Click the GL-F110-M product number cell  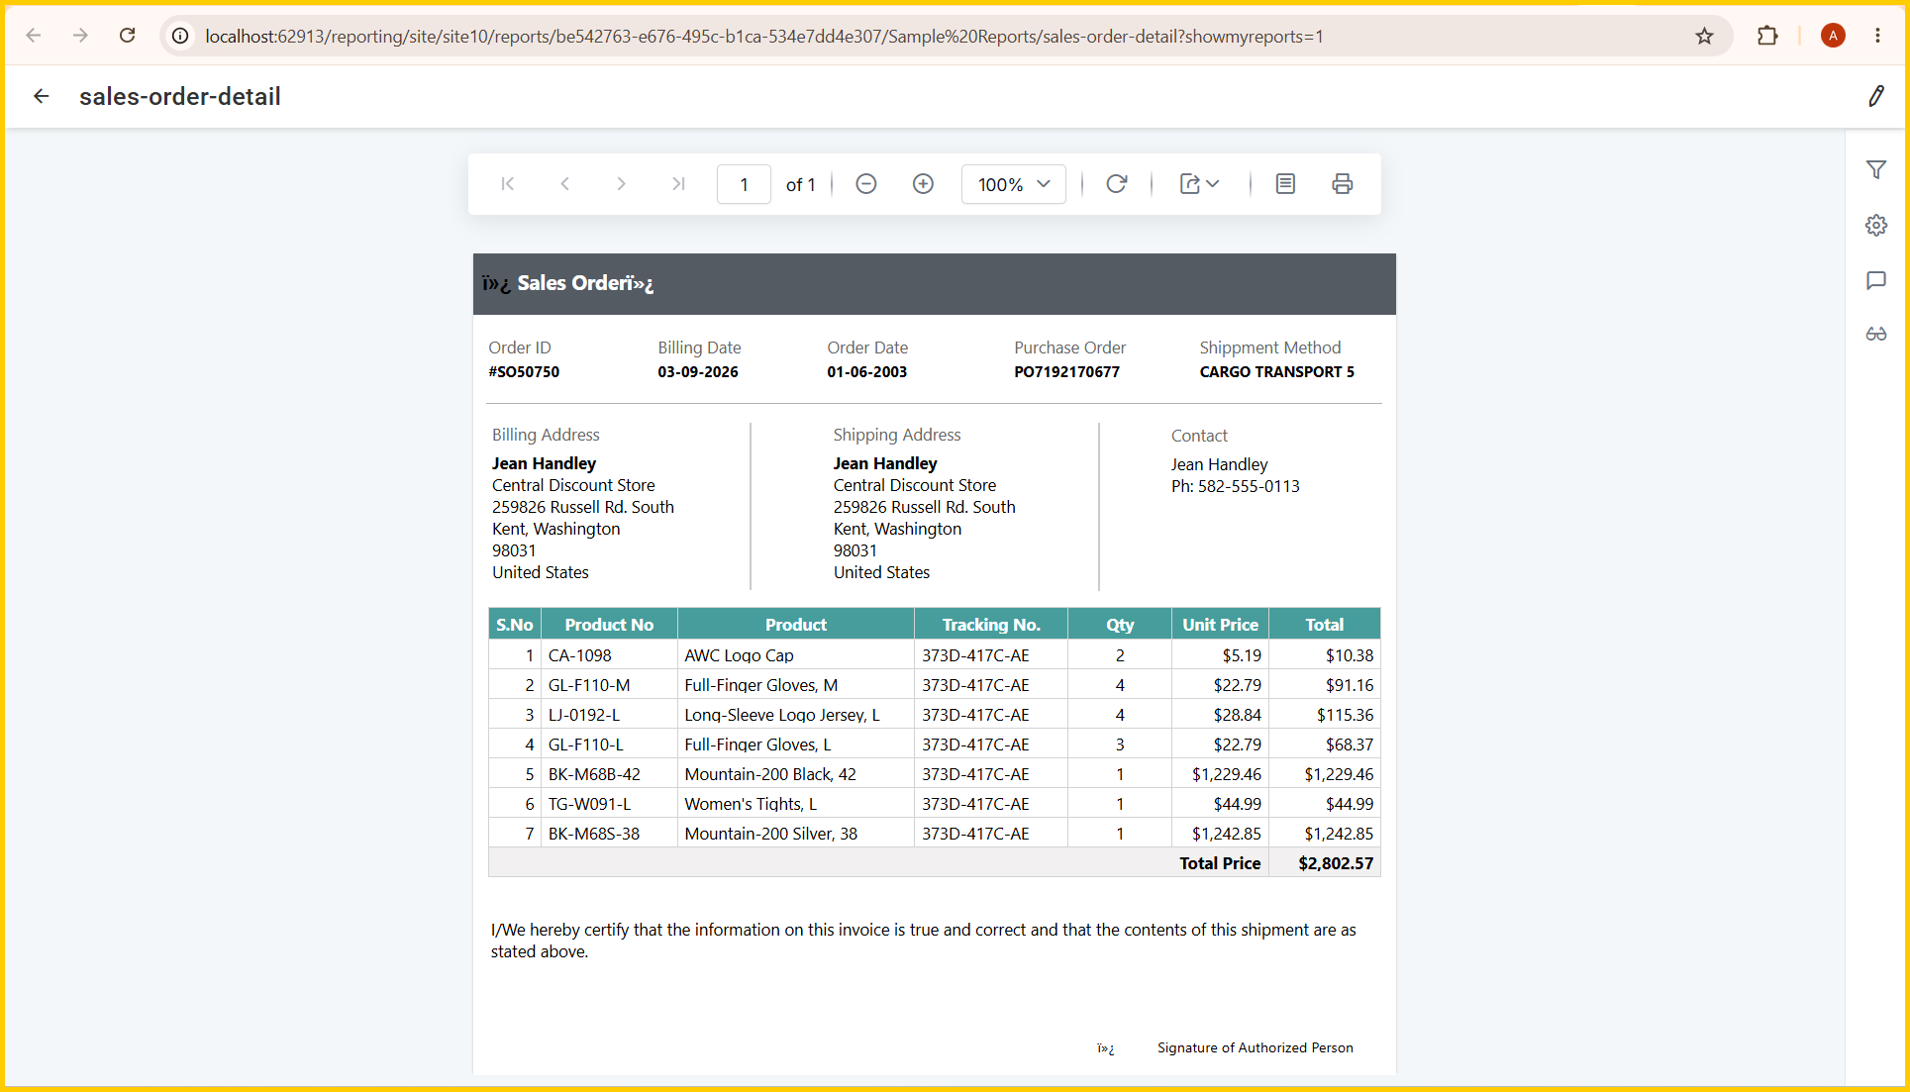click(609, 685)
